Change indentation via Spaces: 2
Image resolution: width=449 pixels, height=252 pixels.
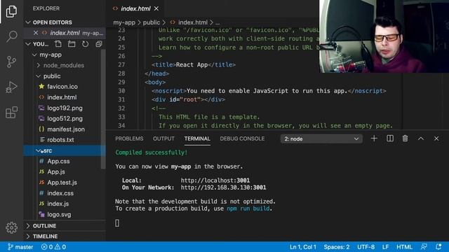point(337,247)
